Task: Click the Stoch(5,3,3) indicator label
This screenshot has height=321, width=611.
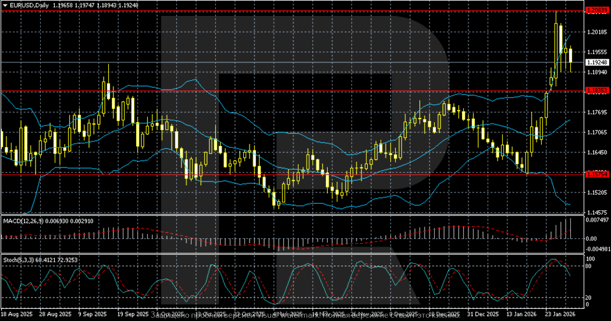Action: [x=19, y=260]
